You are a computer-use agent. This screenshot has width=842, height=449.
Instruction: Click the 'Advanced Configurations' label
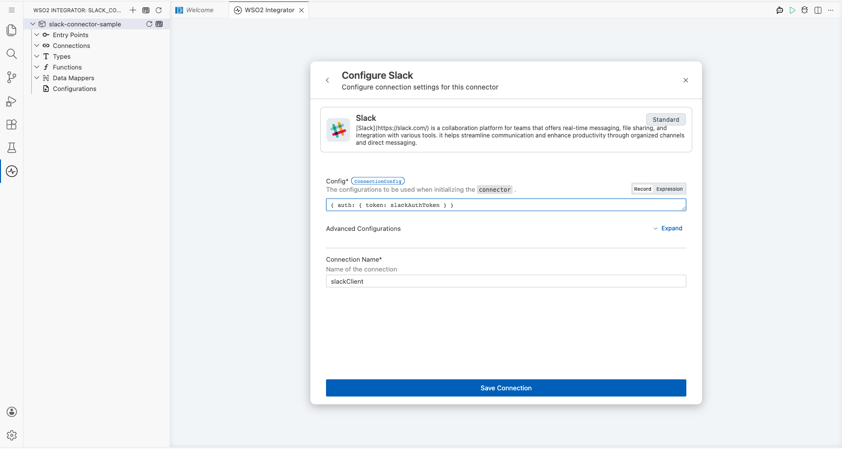(363, 228)
